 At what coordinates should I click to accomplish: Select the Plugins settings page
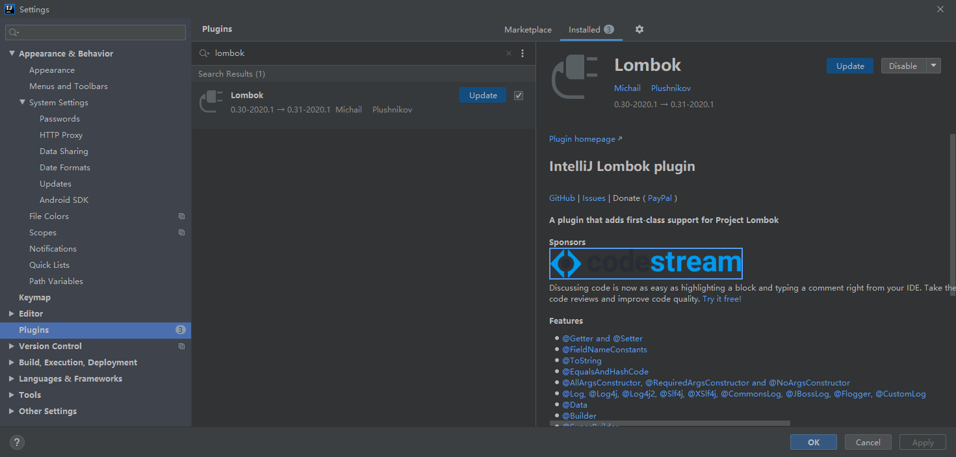click(96, 330)
